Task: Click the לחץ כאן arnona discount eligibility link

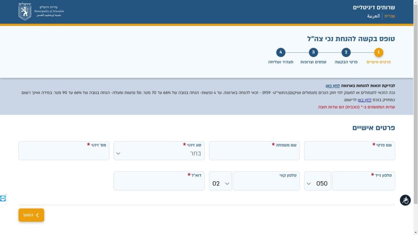Action: tap(333, 86)
